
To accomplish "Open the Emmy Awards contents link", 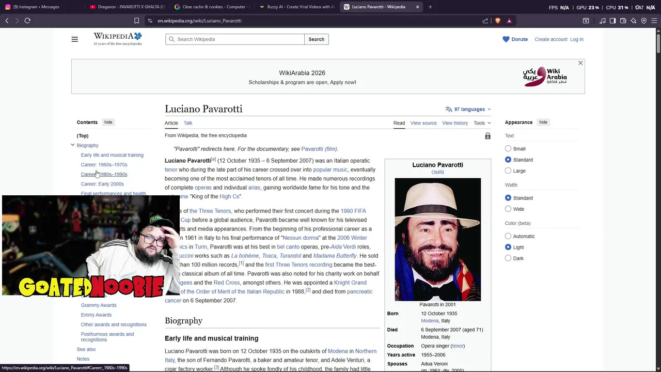I will [x=96, y=315].
